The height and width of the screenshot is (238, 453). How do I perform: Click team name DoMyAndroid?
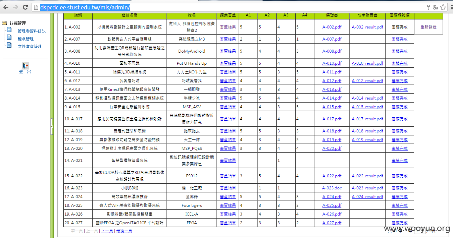192,51
